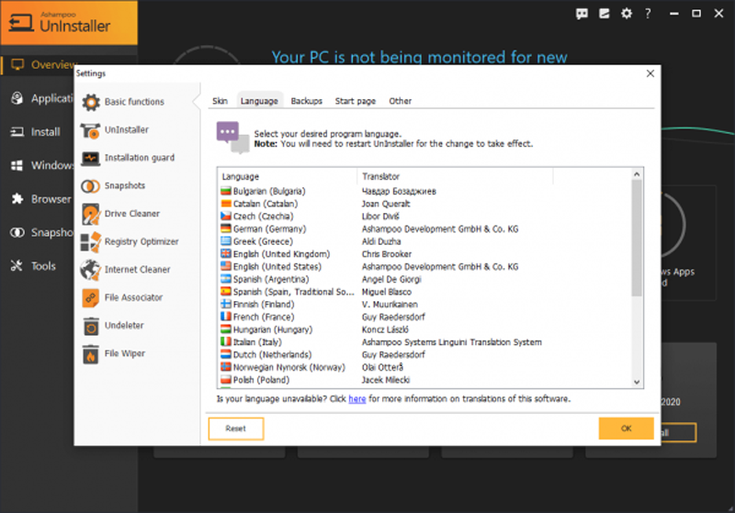Click the Reset button
This screenshot has width=735, height=513.
click(x=236, y=429)
